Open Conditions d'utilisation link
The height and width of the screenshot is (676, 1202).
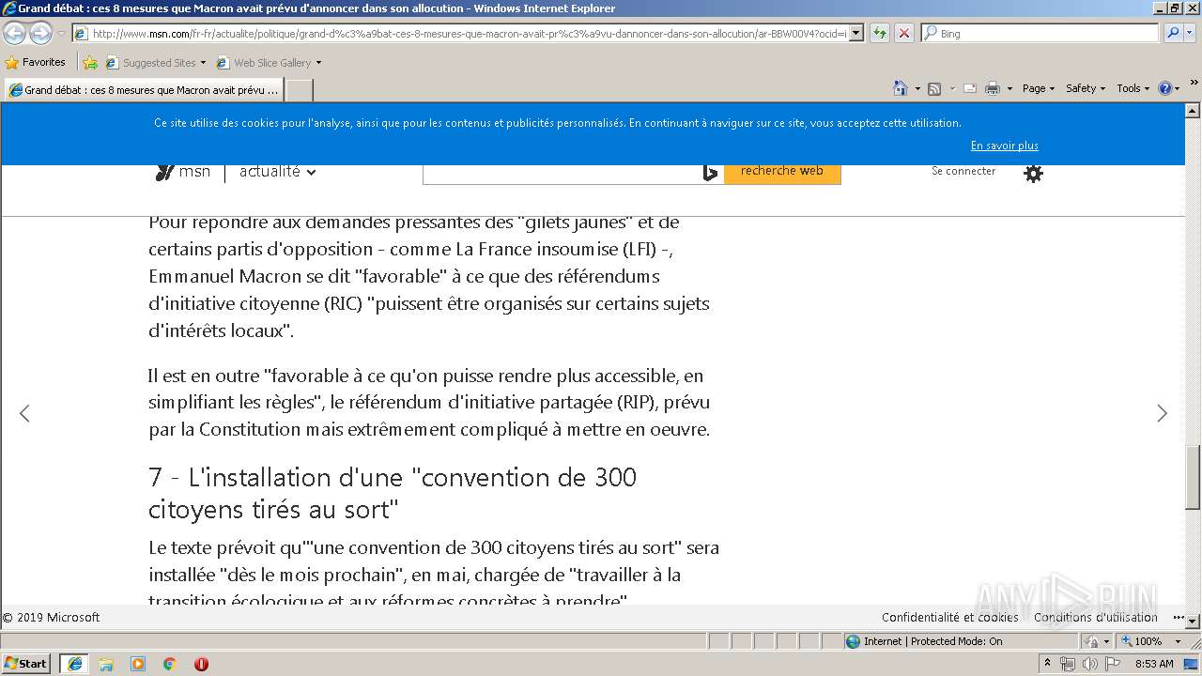(1095, 617)
